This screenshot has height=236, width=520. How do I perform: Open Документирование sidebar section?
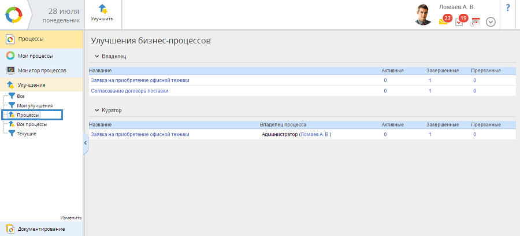(x=41, y=229)
